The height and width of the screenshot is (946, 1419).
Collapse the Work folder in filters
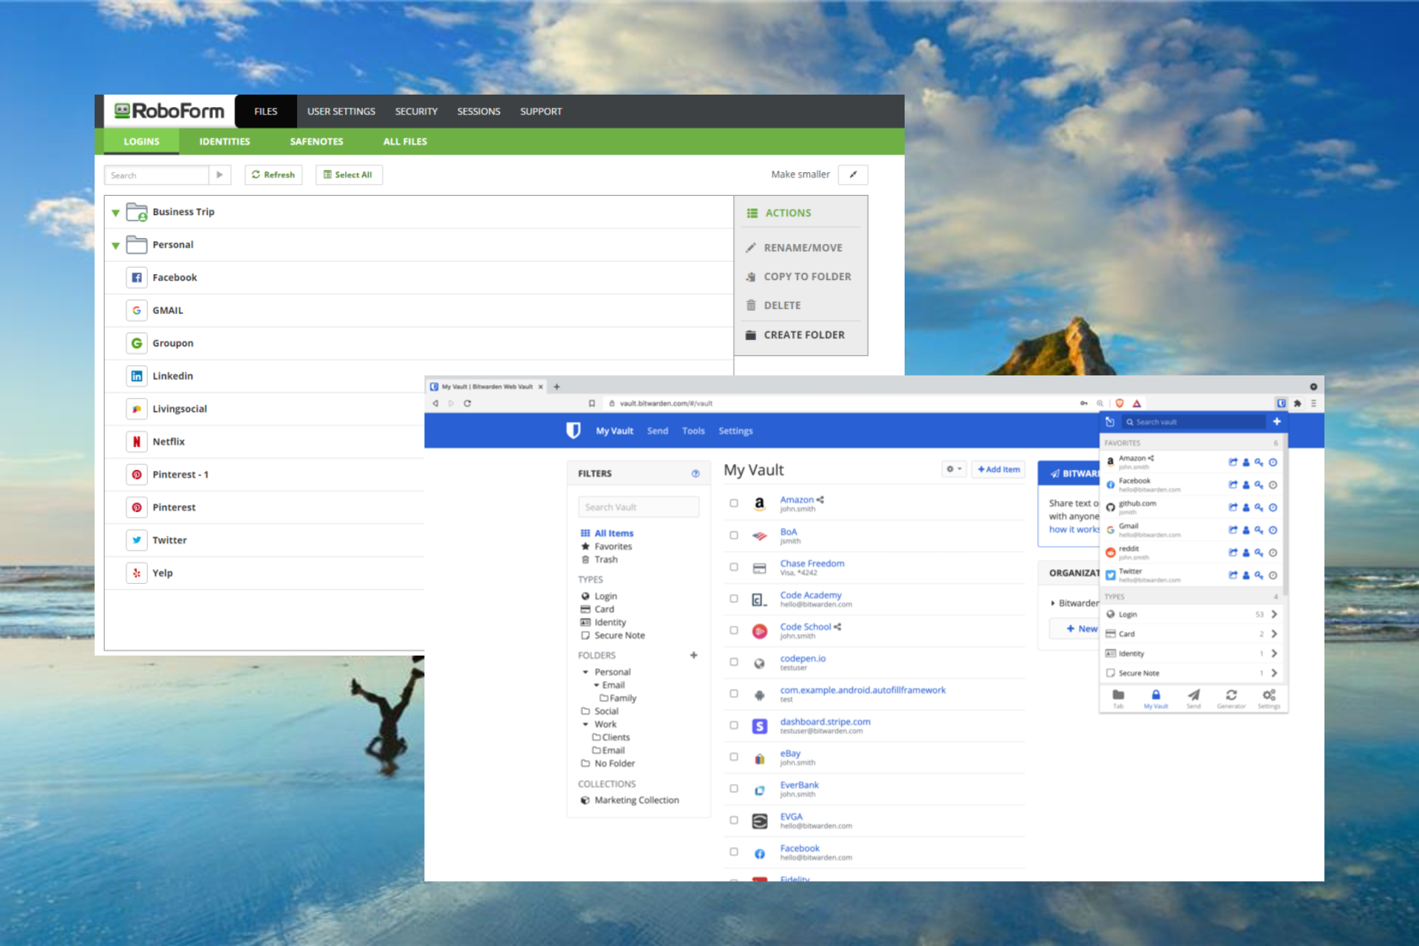[x=585, y=725]
